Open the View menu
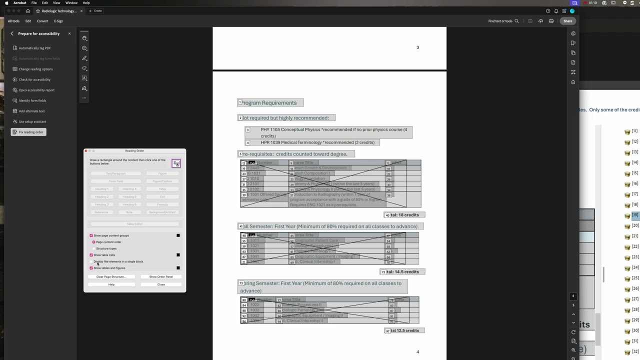This screenshot has width=640, height=360. click(x=56, y=3)
